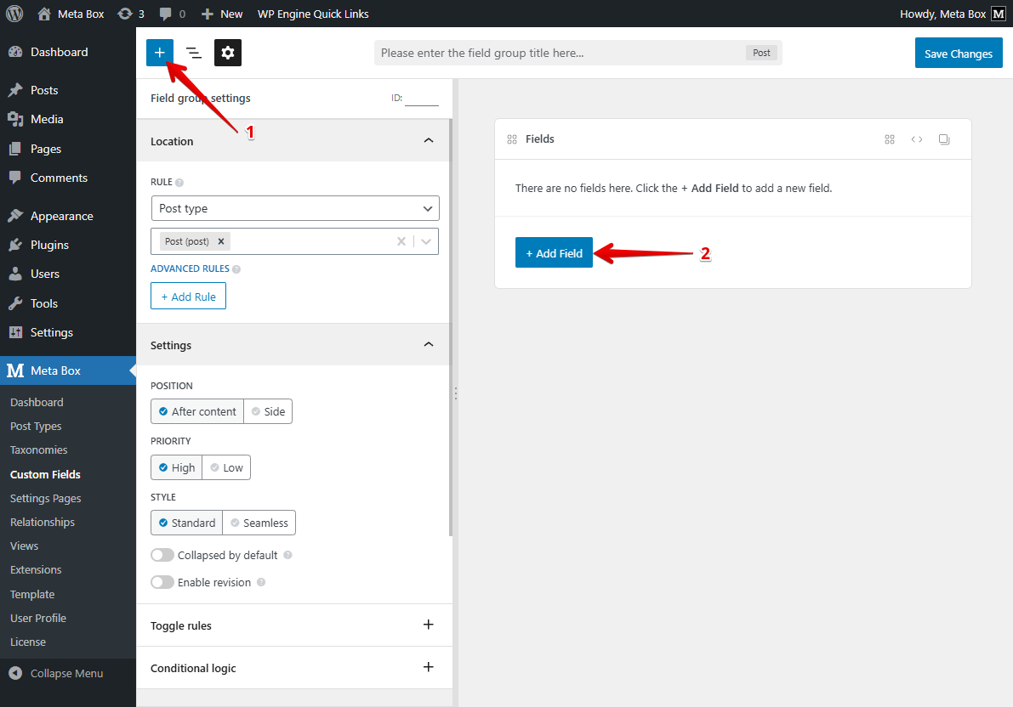Collapse the Location section
The image size is (1013, 707).
[428, 140]
